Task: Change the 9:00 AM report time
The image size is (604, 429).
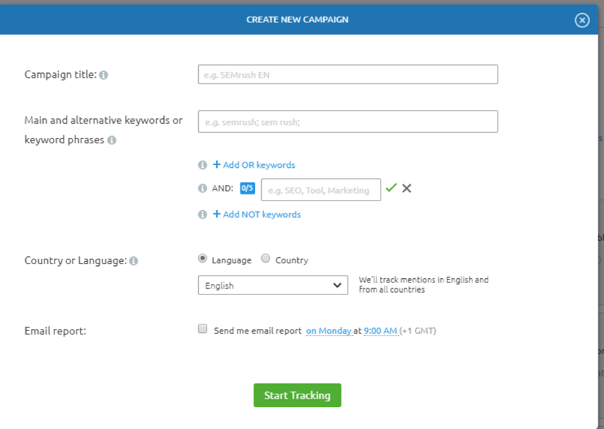Action: pos(380,331)
